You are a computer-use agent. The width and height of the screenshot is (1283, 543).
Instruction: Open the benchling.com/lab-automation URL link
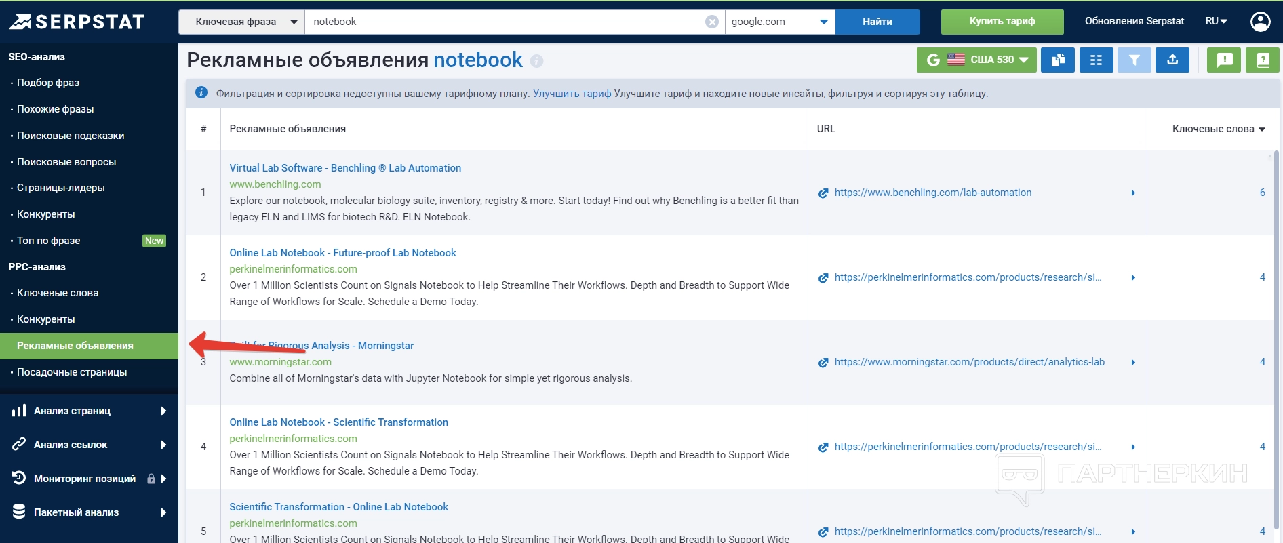pos(933,193)
